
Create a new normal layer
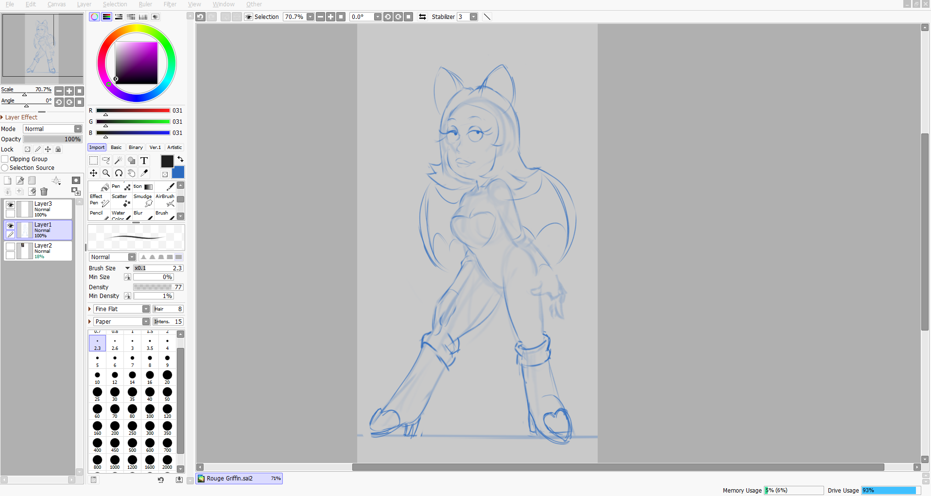click(8, 181)
